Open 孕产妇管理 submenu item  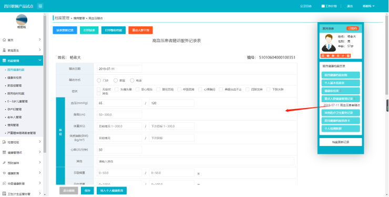(14, 110)
